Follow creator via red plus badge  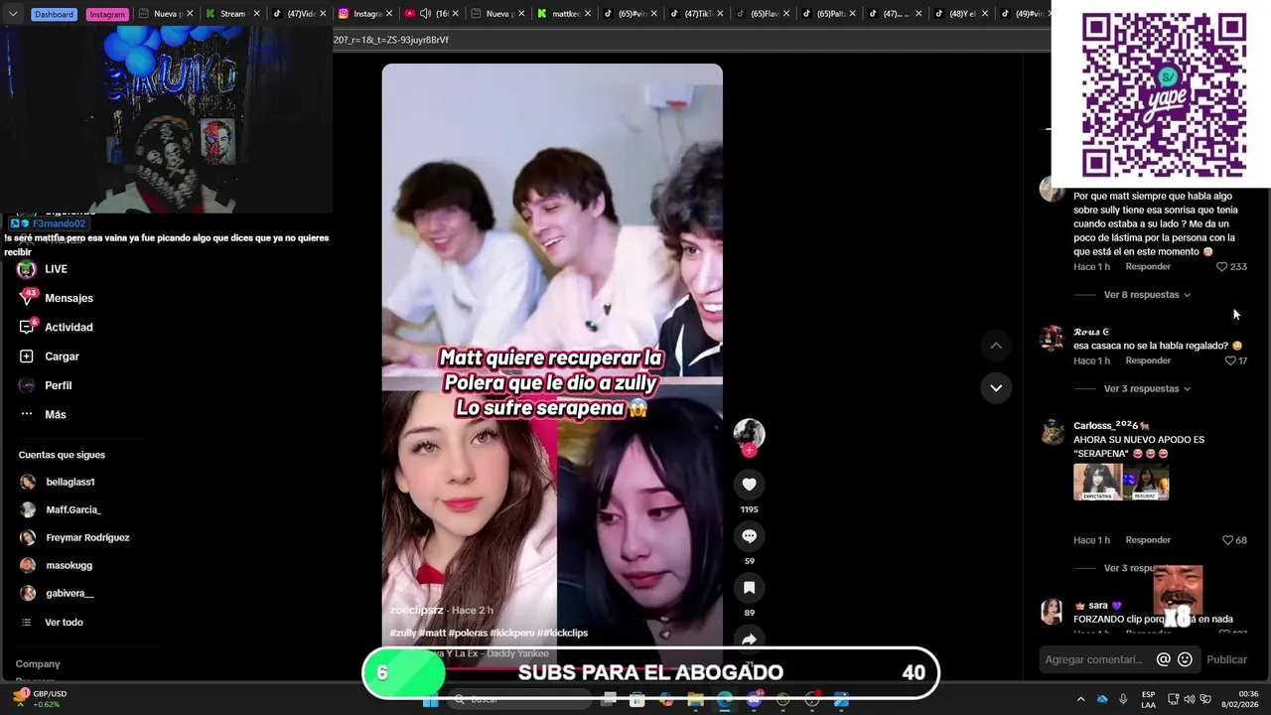[x=749, y=451]
